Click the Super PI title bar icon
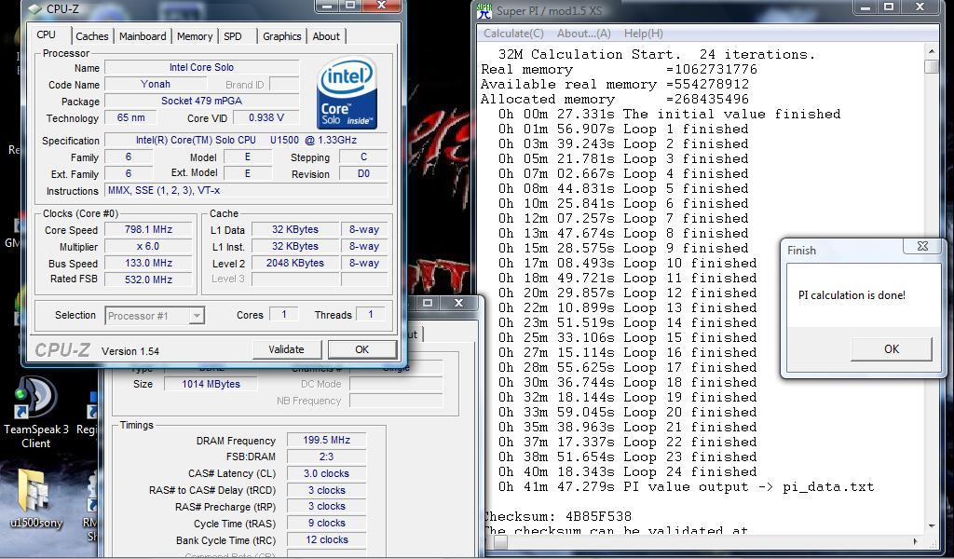Image resolution: width=954 pixels, height=559 pixels. 484,10
